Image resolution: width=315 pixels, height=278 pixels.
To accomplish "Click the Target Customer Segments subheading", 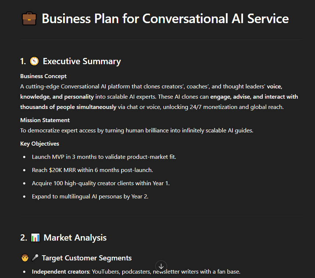I will click(87, 258).
